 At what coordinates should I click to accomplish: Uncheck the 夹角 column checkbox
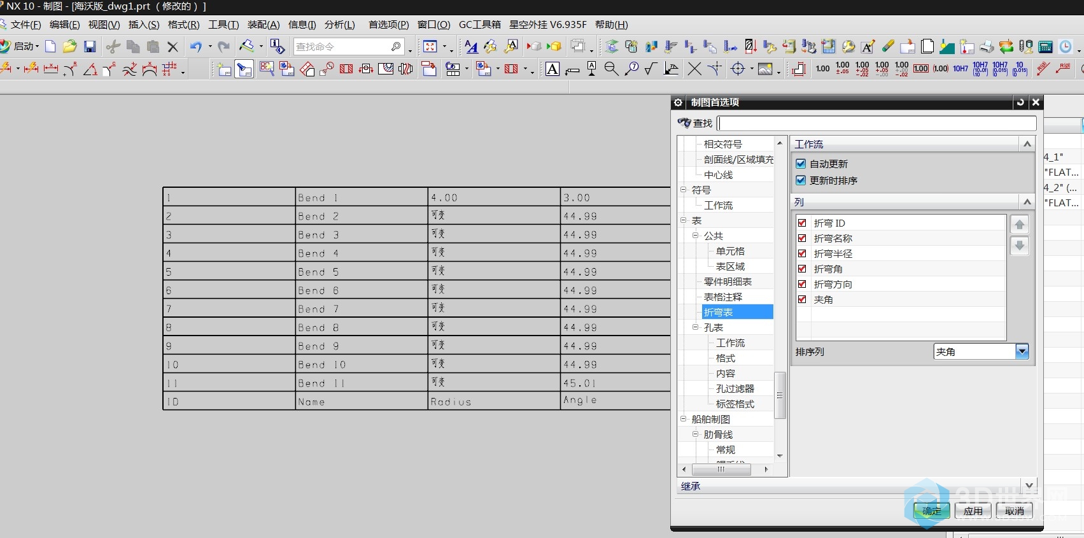point(802,299)
